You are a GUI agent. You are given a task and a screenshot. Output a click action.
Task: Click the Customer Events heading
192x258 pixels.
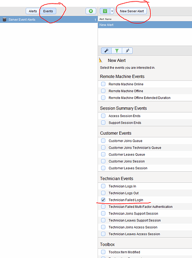point(116,133)
